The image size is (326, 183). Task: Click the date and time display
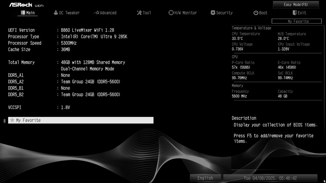270,178
